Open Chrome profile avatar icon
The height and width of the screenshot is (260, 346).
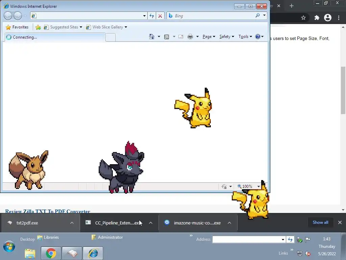[x=328, y=18]
